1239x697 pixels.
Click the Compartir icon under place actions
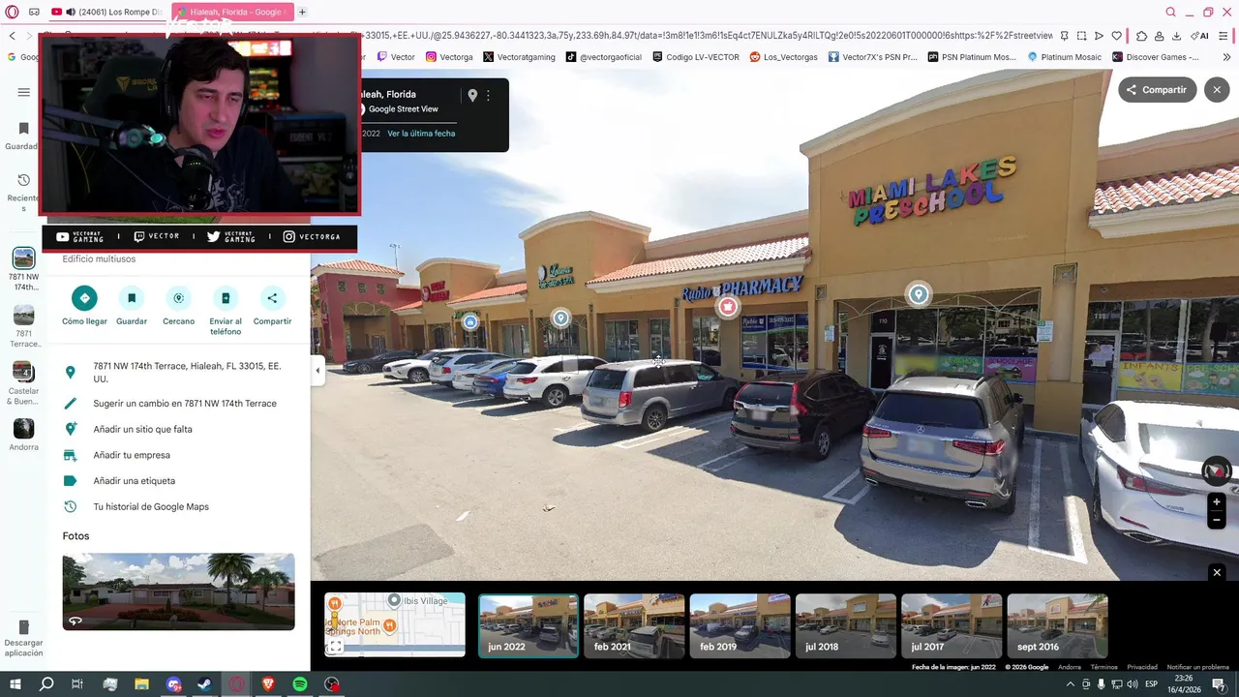(x=272, y=298)
